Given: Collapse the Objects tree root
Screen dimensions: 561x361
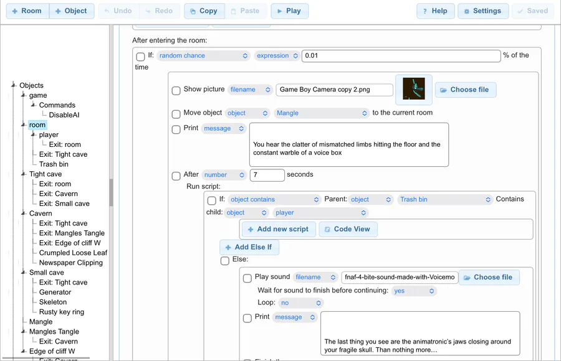Looking at the screenshot, I should tap(14, 85).
